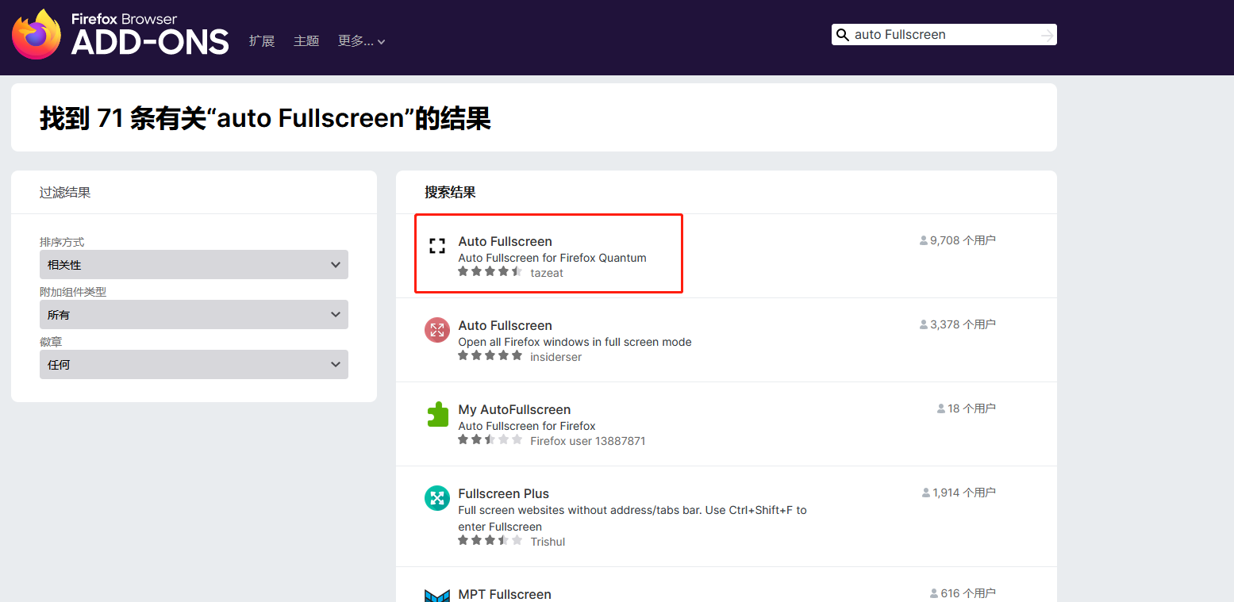Click the 616 个用户 count

[968, 593]
